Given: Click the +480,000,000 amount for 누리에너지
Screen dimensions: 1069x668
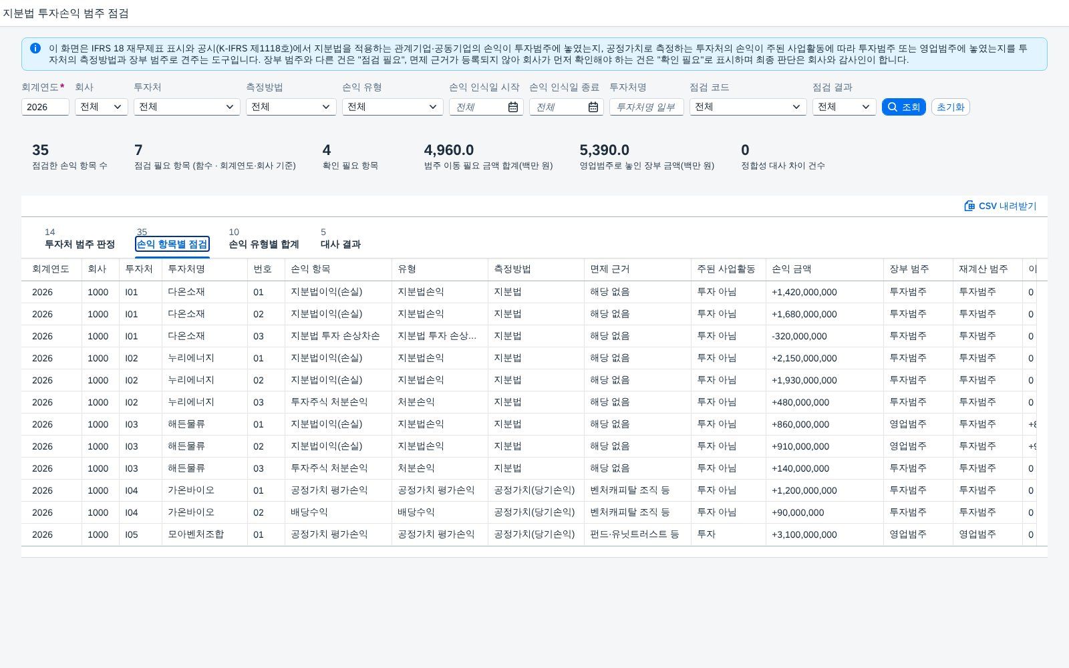Looking at the screenshot, I should click(824, 402).
